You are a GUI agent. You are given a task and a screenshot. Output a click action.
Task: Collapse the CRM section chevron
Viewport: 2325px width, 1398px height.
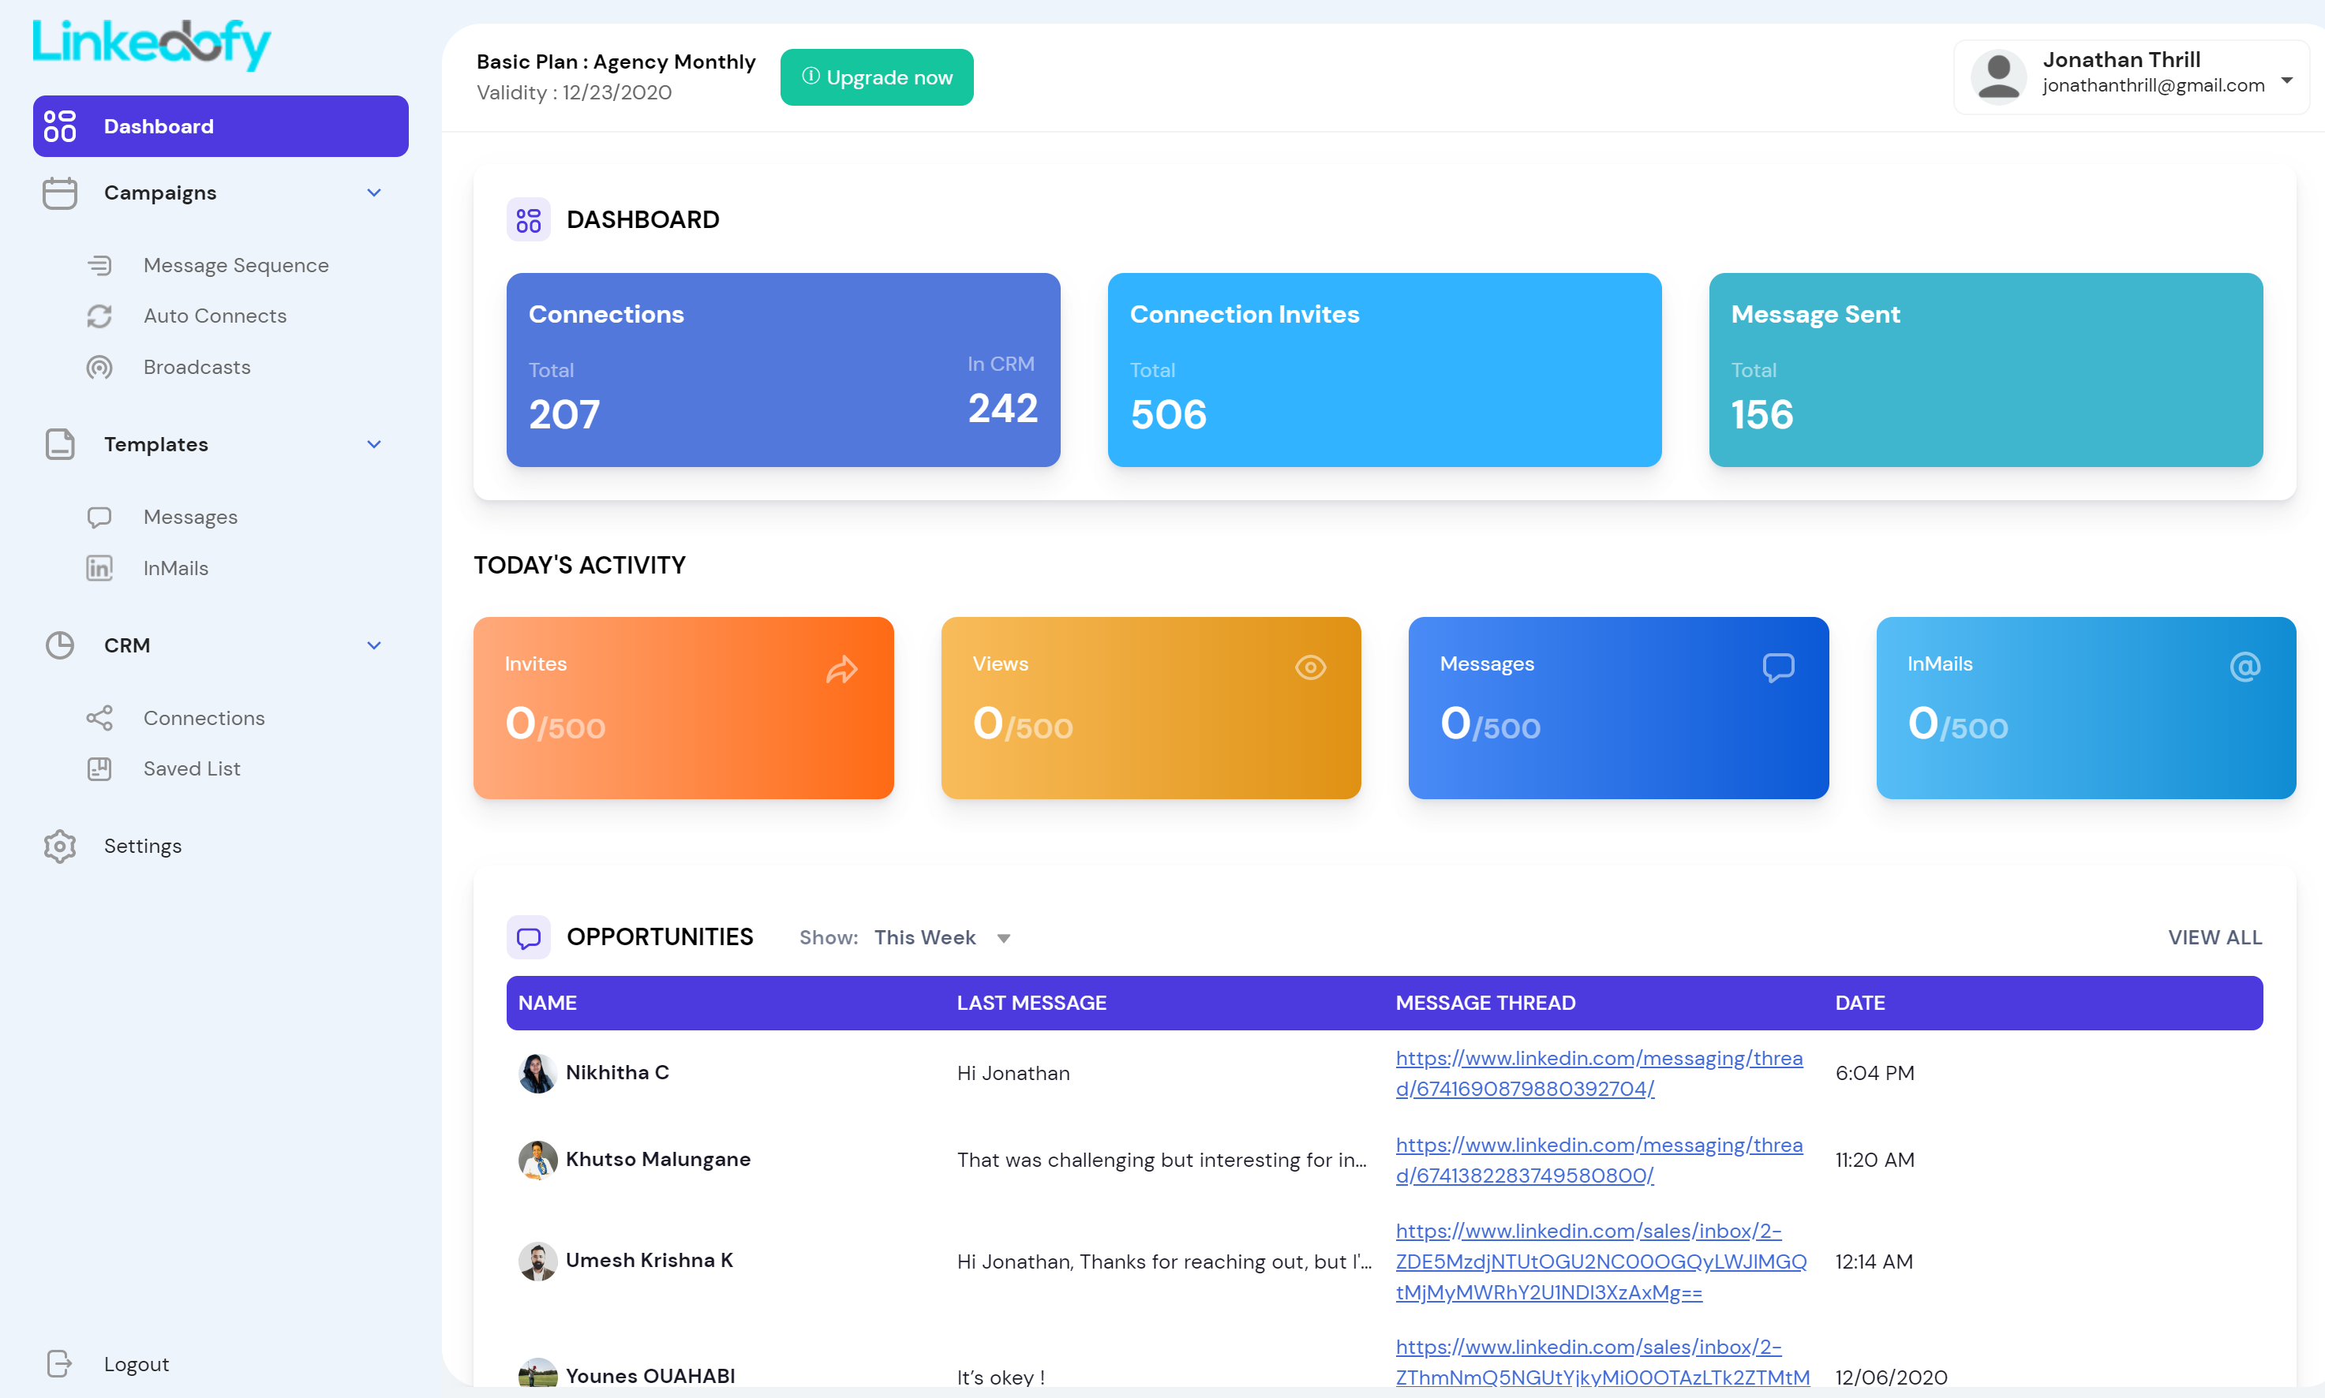pyautogui.click(x=374, y=645)
